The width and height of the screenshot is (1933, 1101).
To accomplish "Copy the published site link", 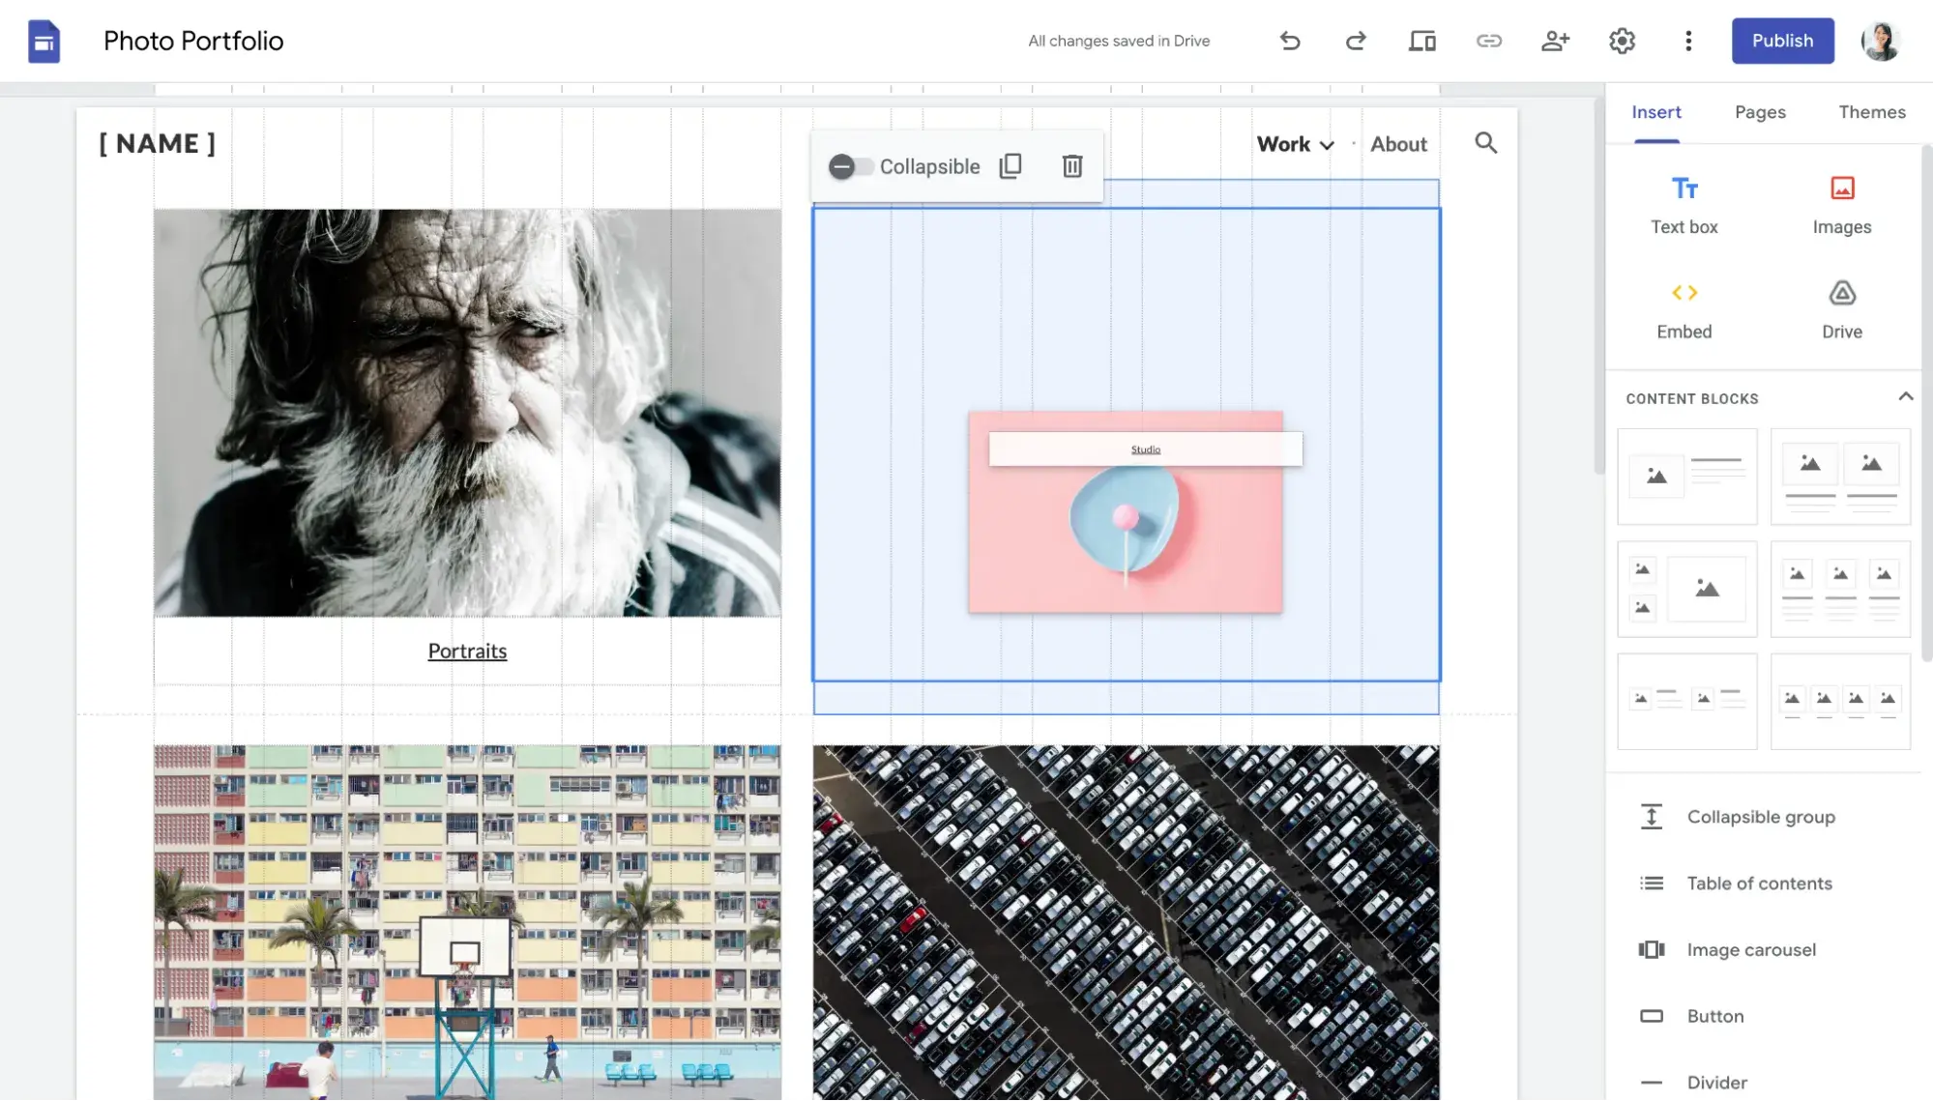I will [x=1487, y=41].
